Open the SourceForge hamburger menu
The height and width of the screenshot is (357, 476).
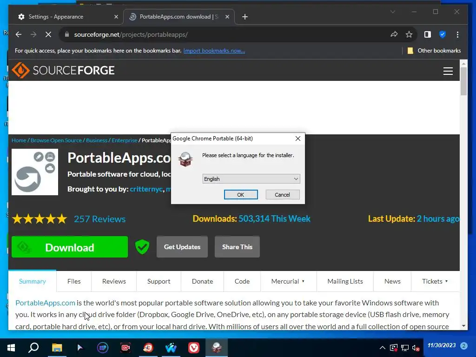tap(448, 71)
